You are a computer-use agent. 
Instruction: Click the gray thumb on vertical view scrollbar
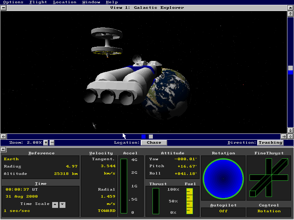coord(290,68)
